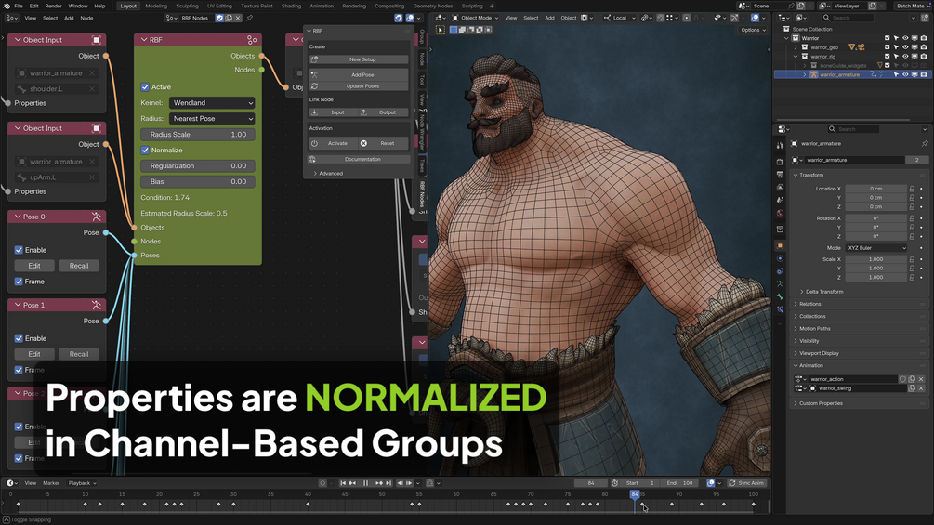934x525 pixels.
Task: Click the Activate button in RBF panel
Action: pyautogui.click(x=333, y=143)
